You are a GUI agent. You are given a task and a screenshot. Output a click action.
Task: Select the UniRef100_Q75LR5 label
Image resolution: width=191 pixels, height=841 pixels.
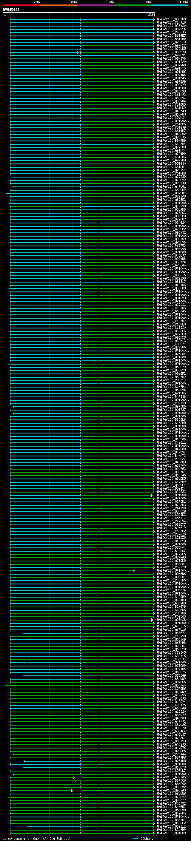[171, 49]
